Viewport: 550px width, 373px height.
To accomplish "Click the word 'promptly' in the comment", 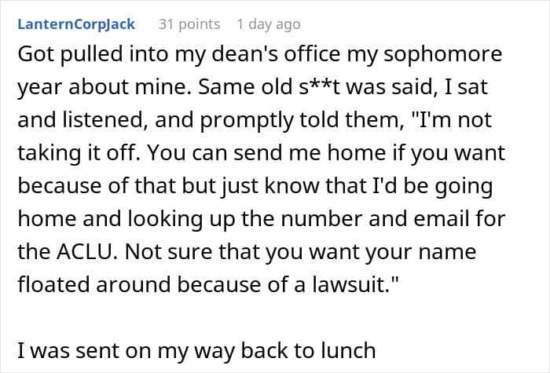I will 246,120.
